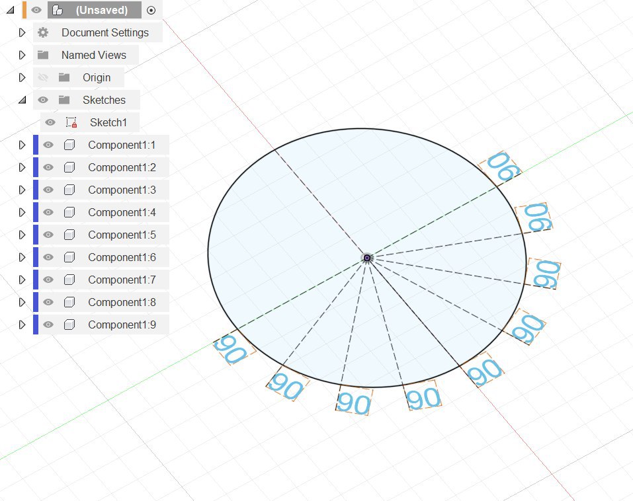Select the Component1:1 label
Image resolution: width=633 pixels, height=501 pixels.
pos(122,145)
